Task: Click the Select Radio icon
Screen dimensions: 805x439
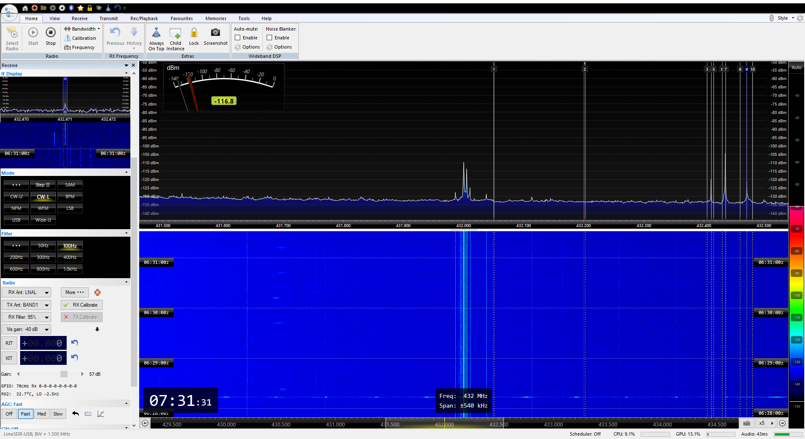Action: pyautogui.click(x=12, y=33)
